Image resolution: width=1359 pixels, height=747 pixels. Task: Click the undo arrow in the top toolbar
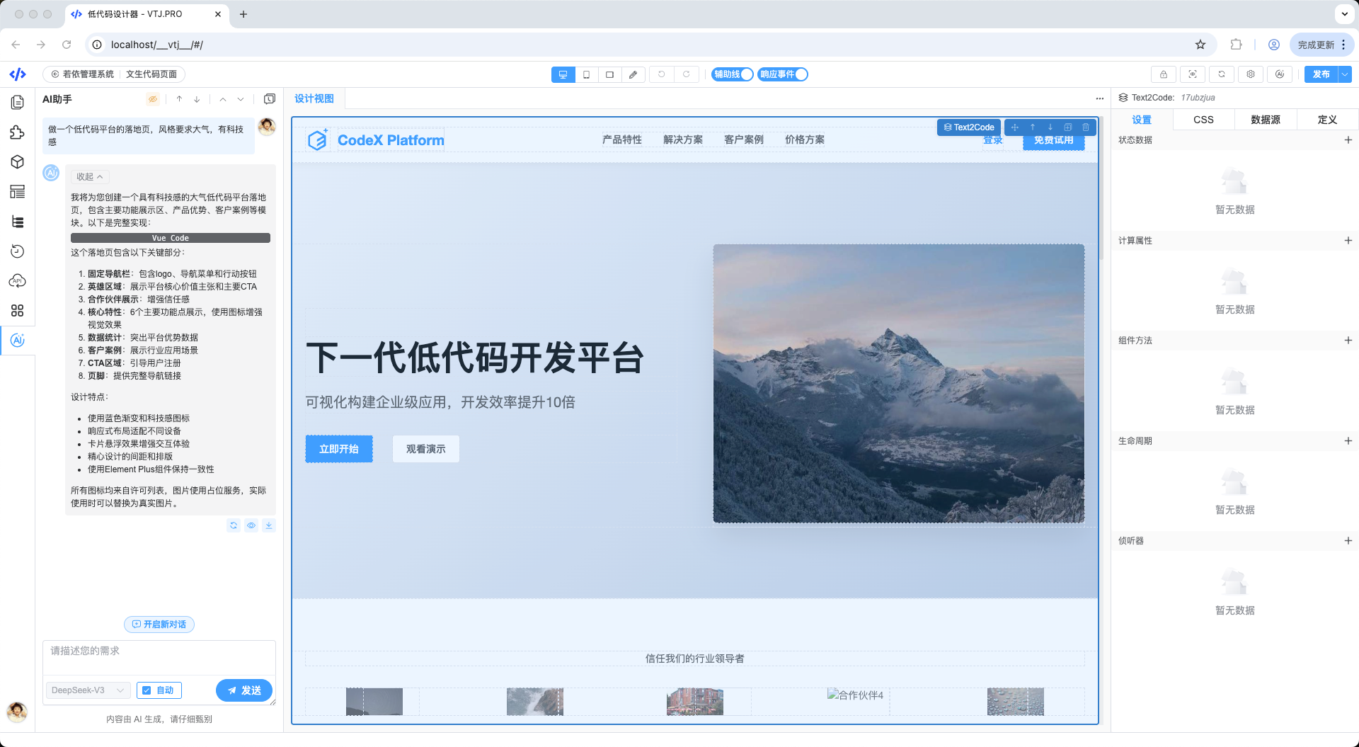coord(662,74)
